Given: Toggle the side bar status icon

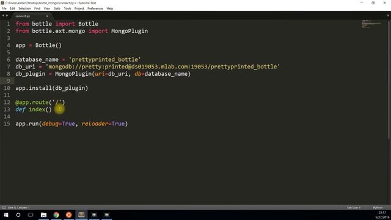Looking at the screenshot, I should pyautogui.click(x=4, y=208).
